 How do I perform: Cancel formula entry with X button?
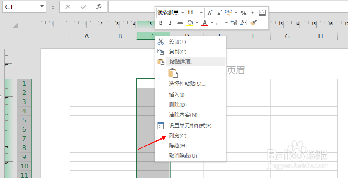[68, 7]
